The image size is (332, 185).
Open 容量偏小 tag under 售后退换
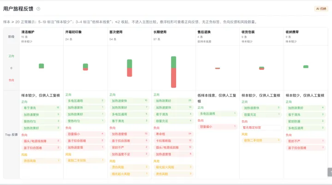(x=218, y=127)
